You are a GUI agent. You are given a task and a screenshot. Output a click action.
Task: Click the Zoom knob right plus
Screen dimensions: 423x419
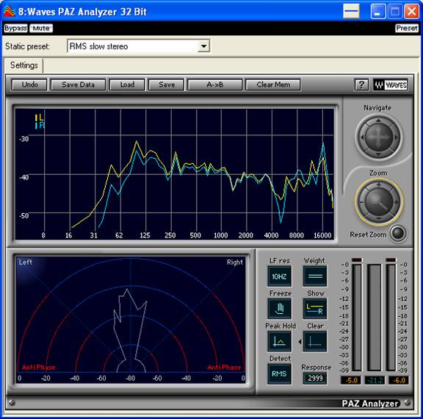[x=396, y=202]
